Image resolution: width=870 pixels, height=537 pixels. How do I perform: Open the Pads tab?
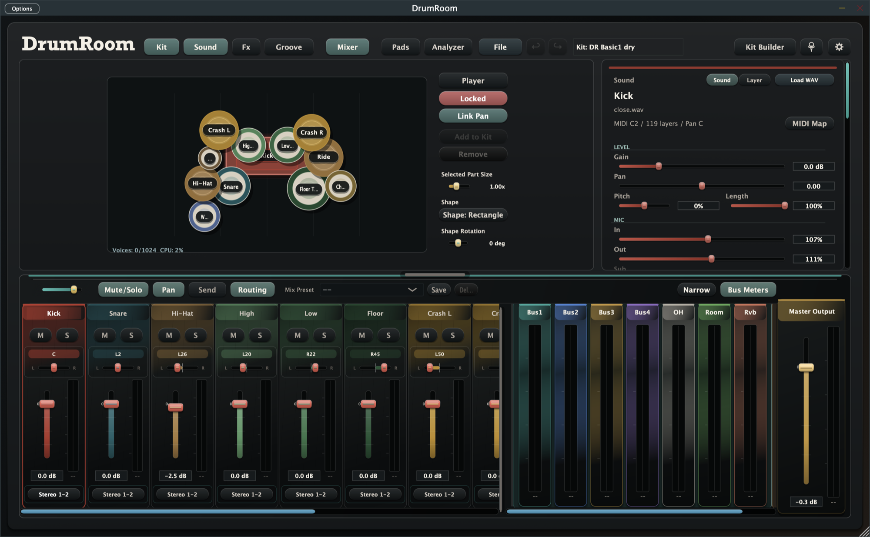(401, 47)
